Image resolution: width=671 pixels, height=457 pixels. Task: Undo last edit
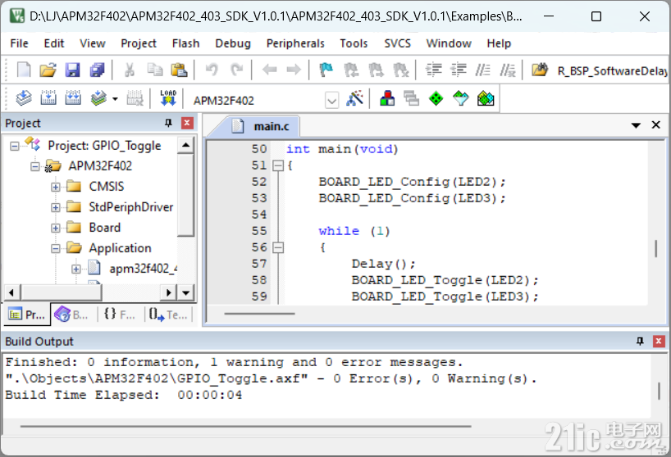(x=212, y=70)
